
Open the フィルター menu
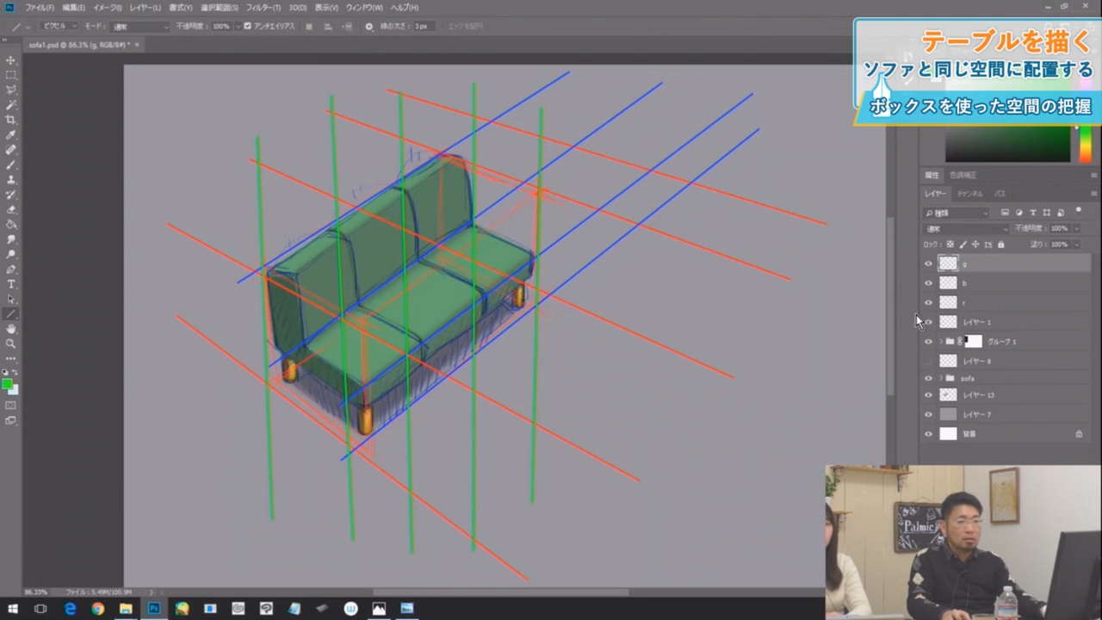click(263, 8)
